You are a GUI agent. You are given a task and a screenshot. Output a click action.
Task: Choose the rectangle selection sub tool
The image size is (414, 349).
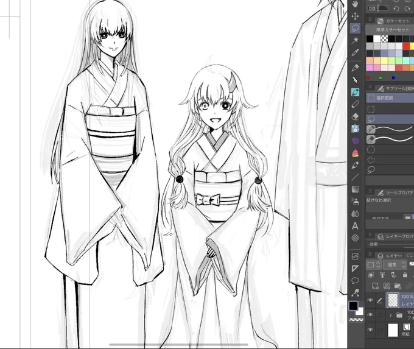click(390, 109)
